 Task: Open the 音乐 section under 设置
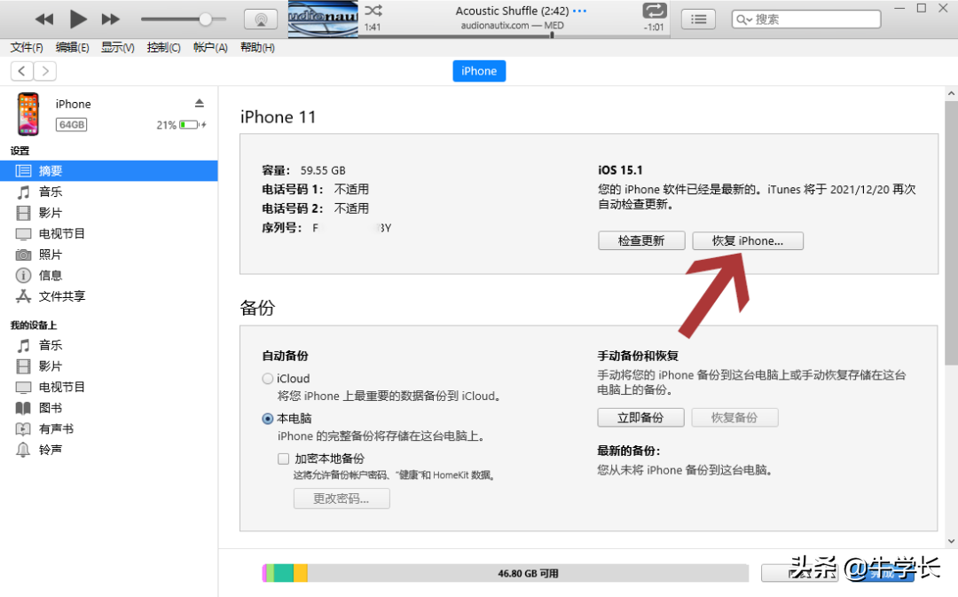[51, 192]
